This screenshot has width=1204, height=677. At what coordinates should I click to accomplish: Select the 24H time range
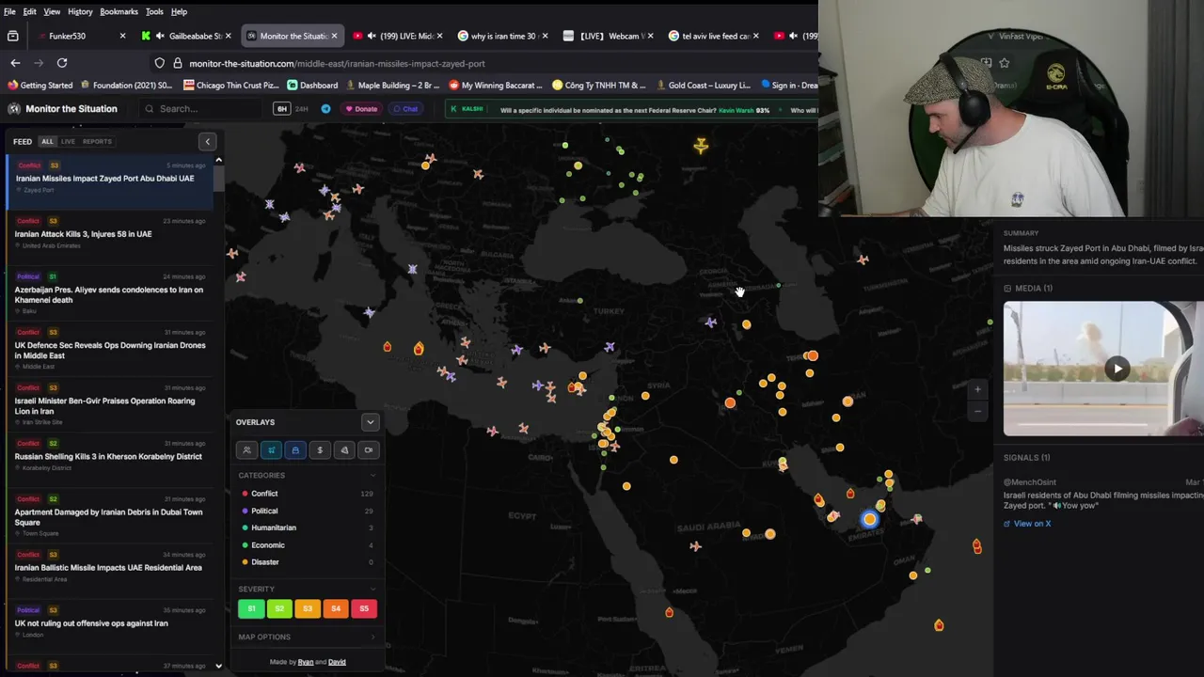click(302, 109)
